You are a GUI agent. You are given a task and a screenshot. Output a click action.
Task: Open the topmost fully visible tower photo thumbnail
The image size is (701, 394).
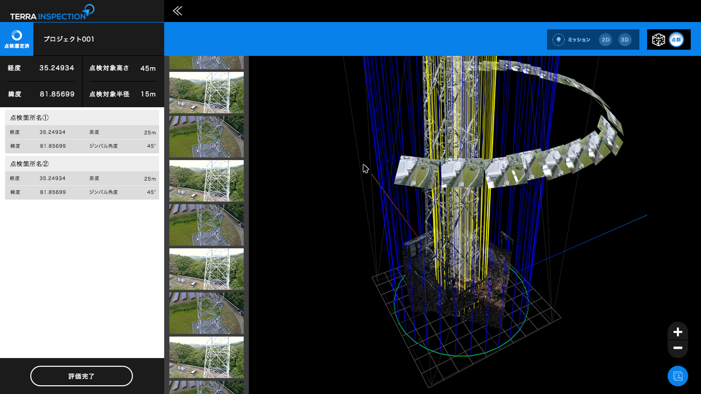(x=206, y=92)
